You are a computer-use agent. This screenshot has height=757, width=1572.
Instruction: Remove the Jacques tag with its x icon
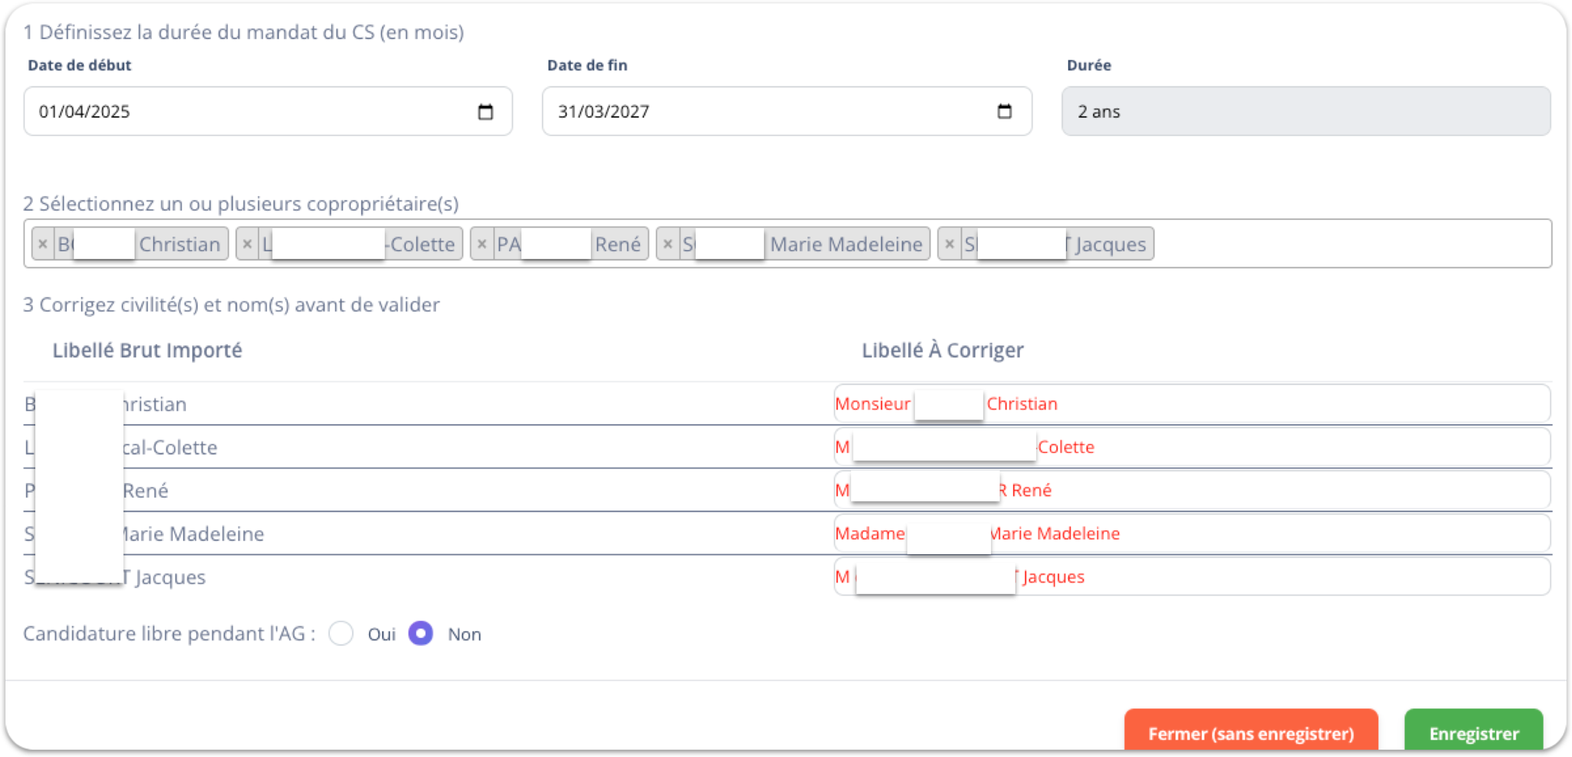[949, 244]
